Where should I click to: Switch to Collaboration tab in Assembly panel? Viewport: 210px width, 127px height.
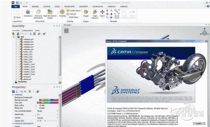27,30
